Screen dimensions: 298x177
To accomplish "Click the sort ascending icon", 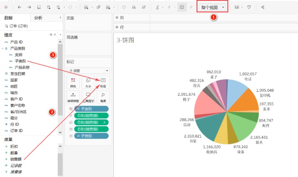I will (134, 7).
